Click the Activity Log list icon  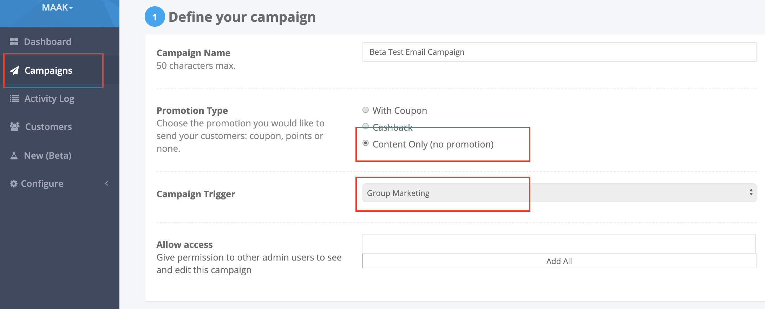[x=14, y=99]
